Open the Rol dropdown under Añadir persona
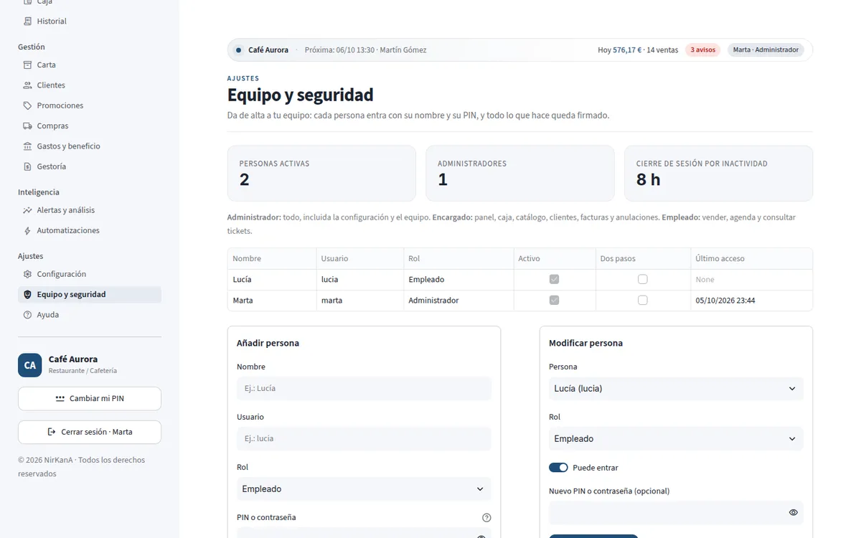 [364, 489]
